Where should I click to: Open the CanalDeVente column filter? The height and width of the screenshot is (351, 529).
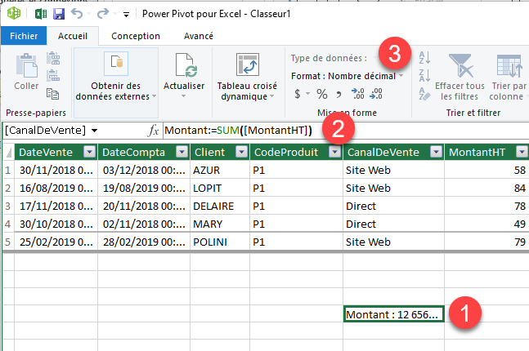click(x=437, y=152)
